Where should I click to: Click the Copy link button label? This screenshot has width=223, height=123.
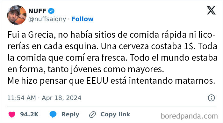[x=115, y=114]
